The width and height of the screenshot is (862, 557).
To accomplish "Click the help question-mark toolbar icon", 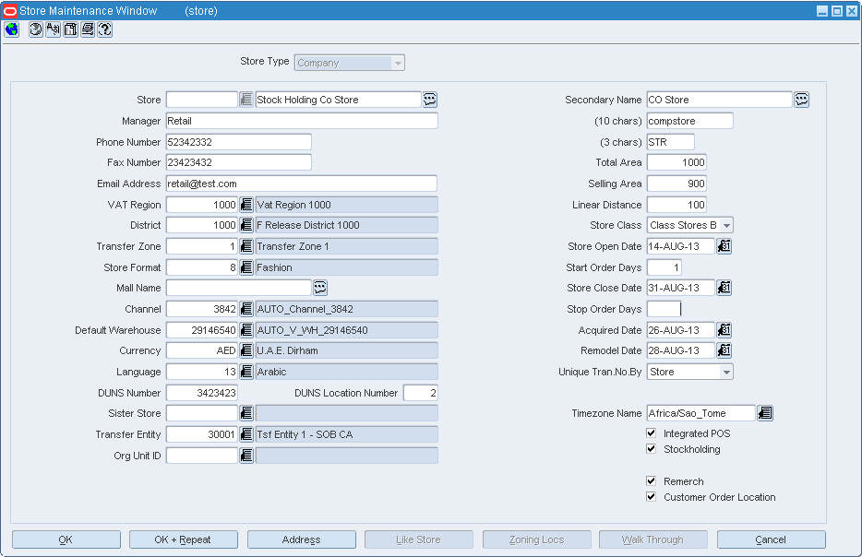I will pyautogui.click(x=105, y=30).
